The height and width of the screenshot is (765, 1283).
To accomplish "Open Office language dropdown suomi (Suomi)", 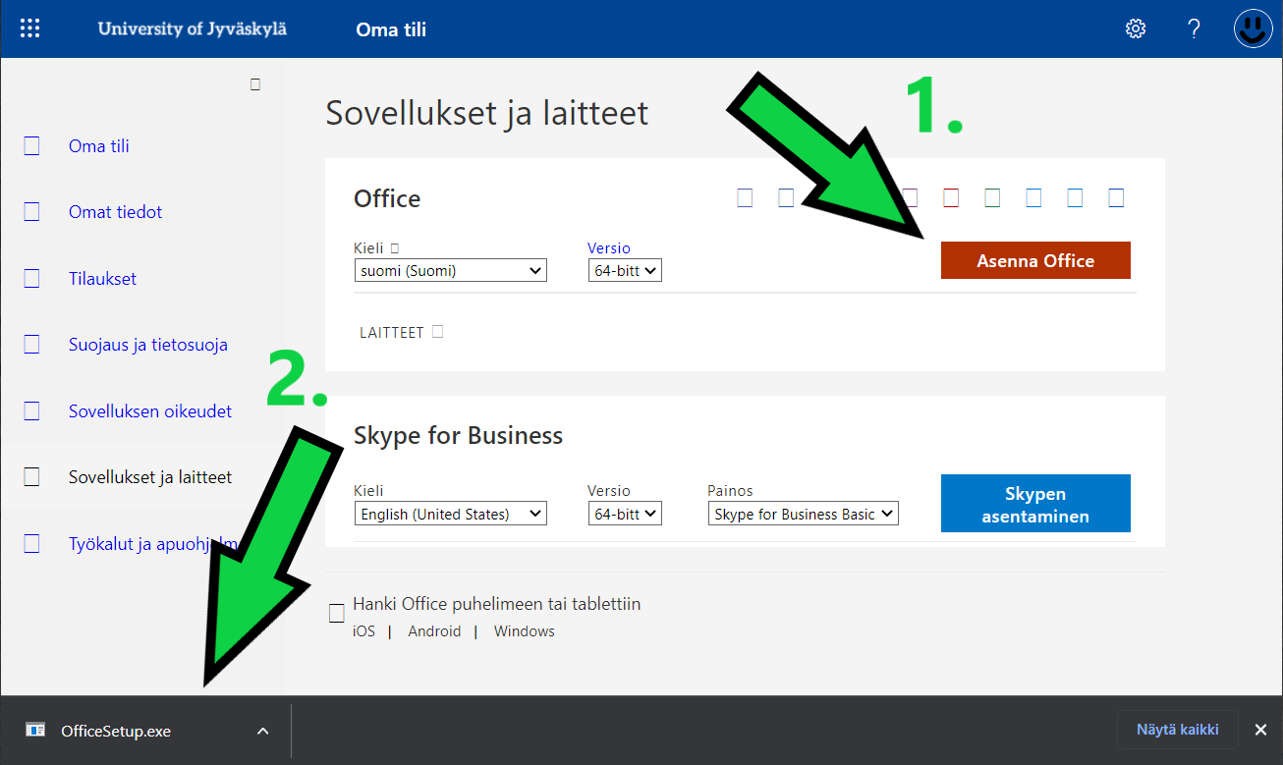I will coord(450,270).
